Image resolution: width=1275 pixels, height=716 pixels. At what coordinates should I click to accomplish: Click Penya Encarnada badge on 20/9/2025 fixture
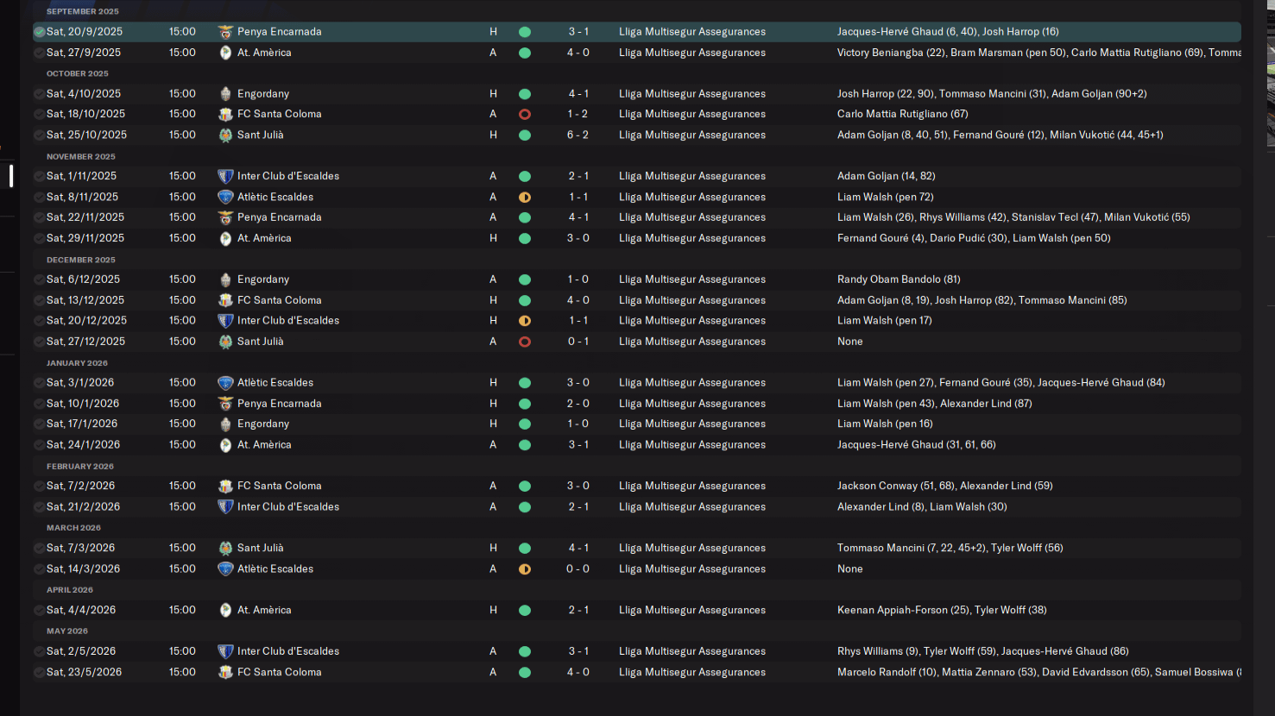pos(225,32)
